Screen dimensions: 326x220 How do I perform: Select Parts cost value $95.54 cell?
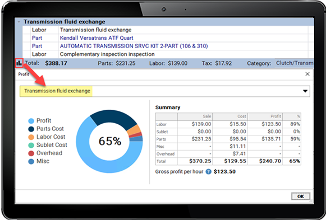coord(229,139)
